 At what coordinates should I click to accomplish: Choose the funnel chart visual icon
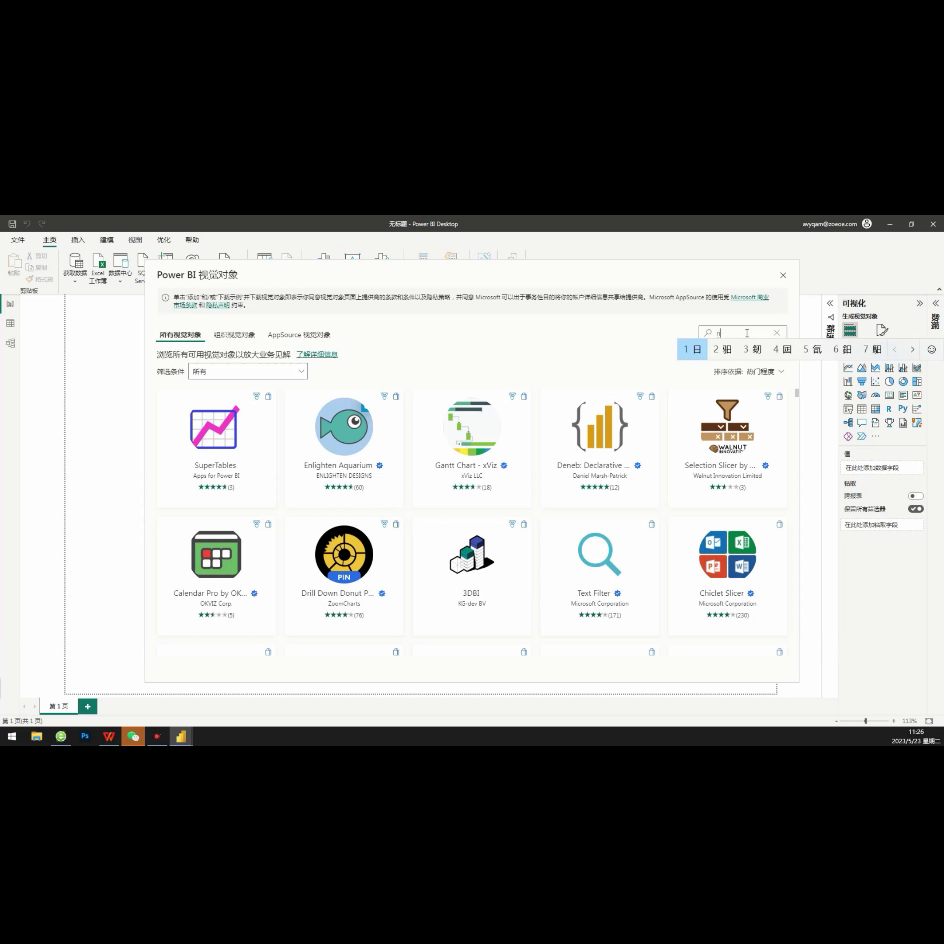(862, 382)
